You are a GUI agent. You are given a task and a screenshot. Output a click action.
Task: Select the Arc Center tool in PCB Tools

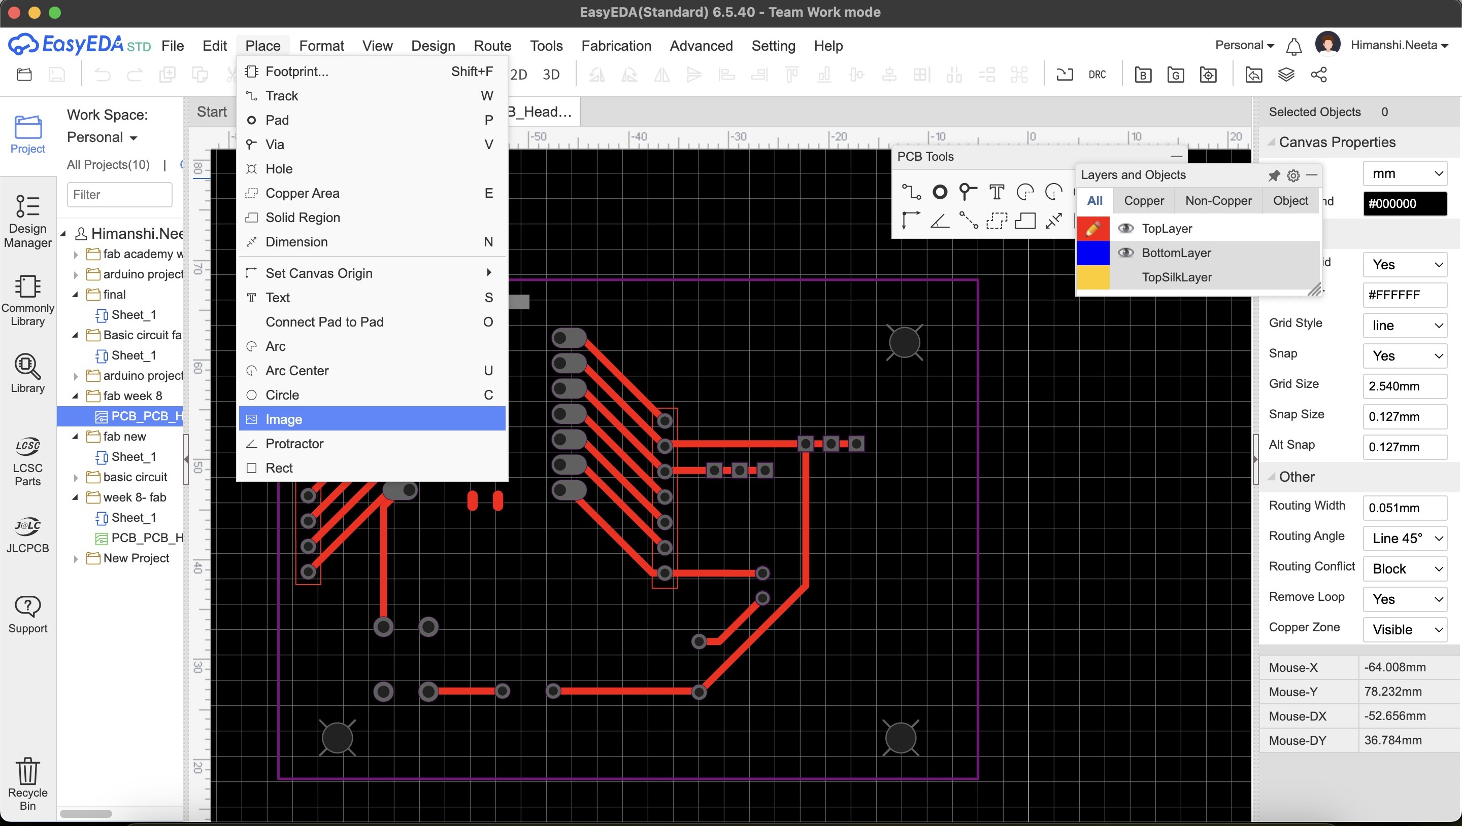tap(1053, 192)
